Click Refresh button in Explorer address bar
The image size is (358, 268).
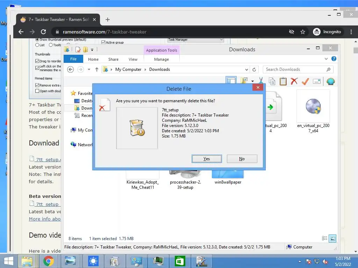[254, 69]
